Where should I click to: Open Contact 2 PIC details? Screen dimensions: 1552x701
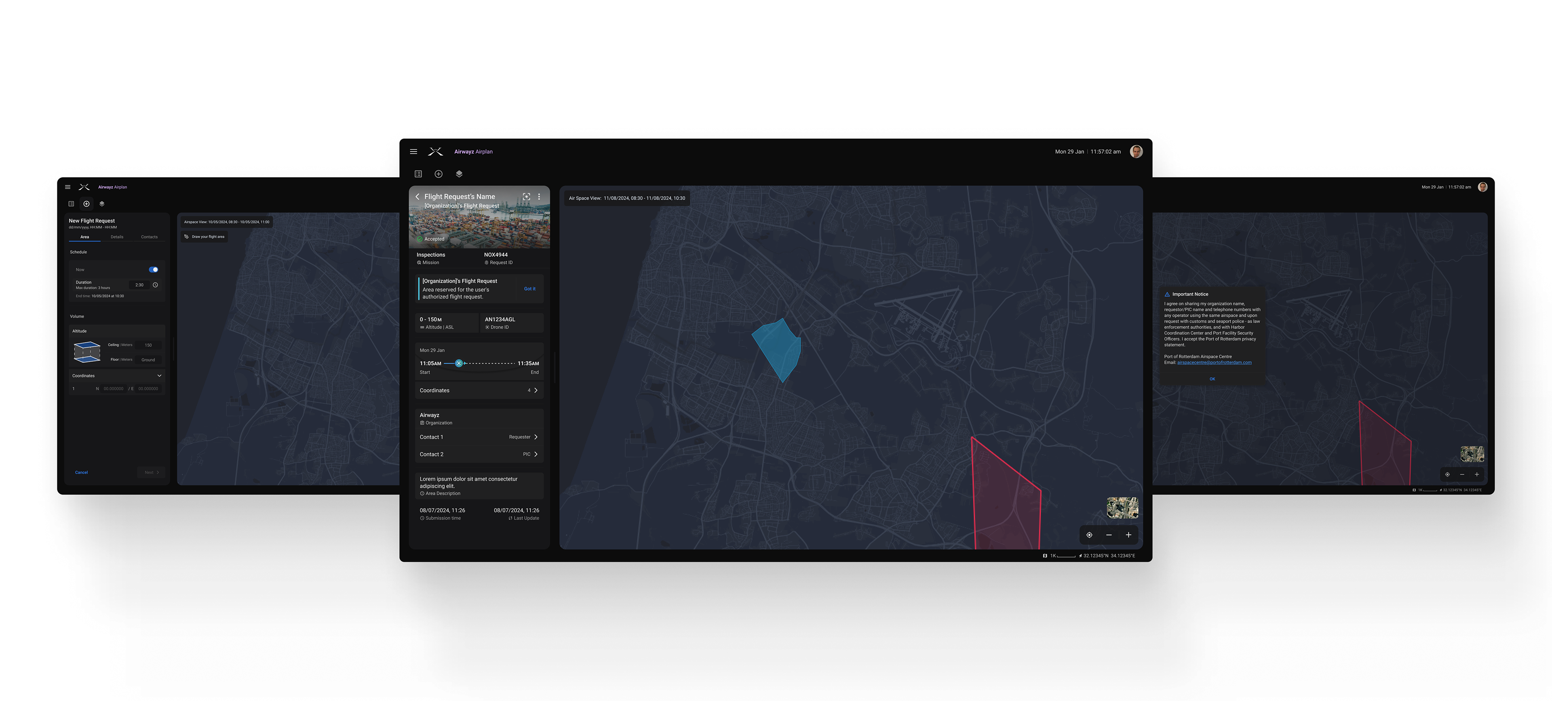(x=535, y=455)
